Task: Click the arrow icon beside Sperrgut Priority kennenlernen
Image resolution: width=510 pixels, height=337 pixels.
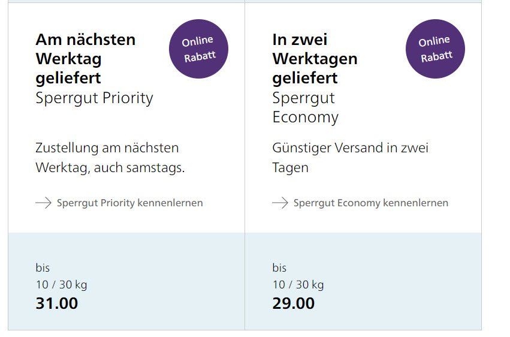Action: (x=43, y=203)
